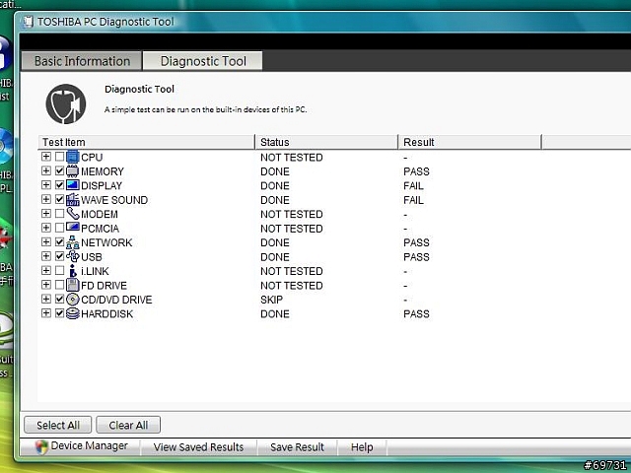
Task: Click the USB connector icon
Action: click(x=72, y=256)
